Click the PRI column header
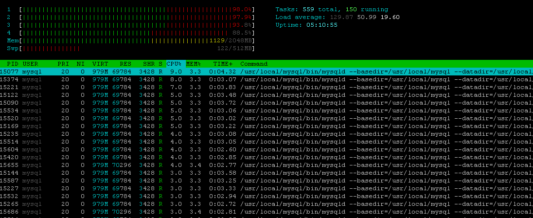Screen dimensions: 533x218 coord(63,64)
